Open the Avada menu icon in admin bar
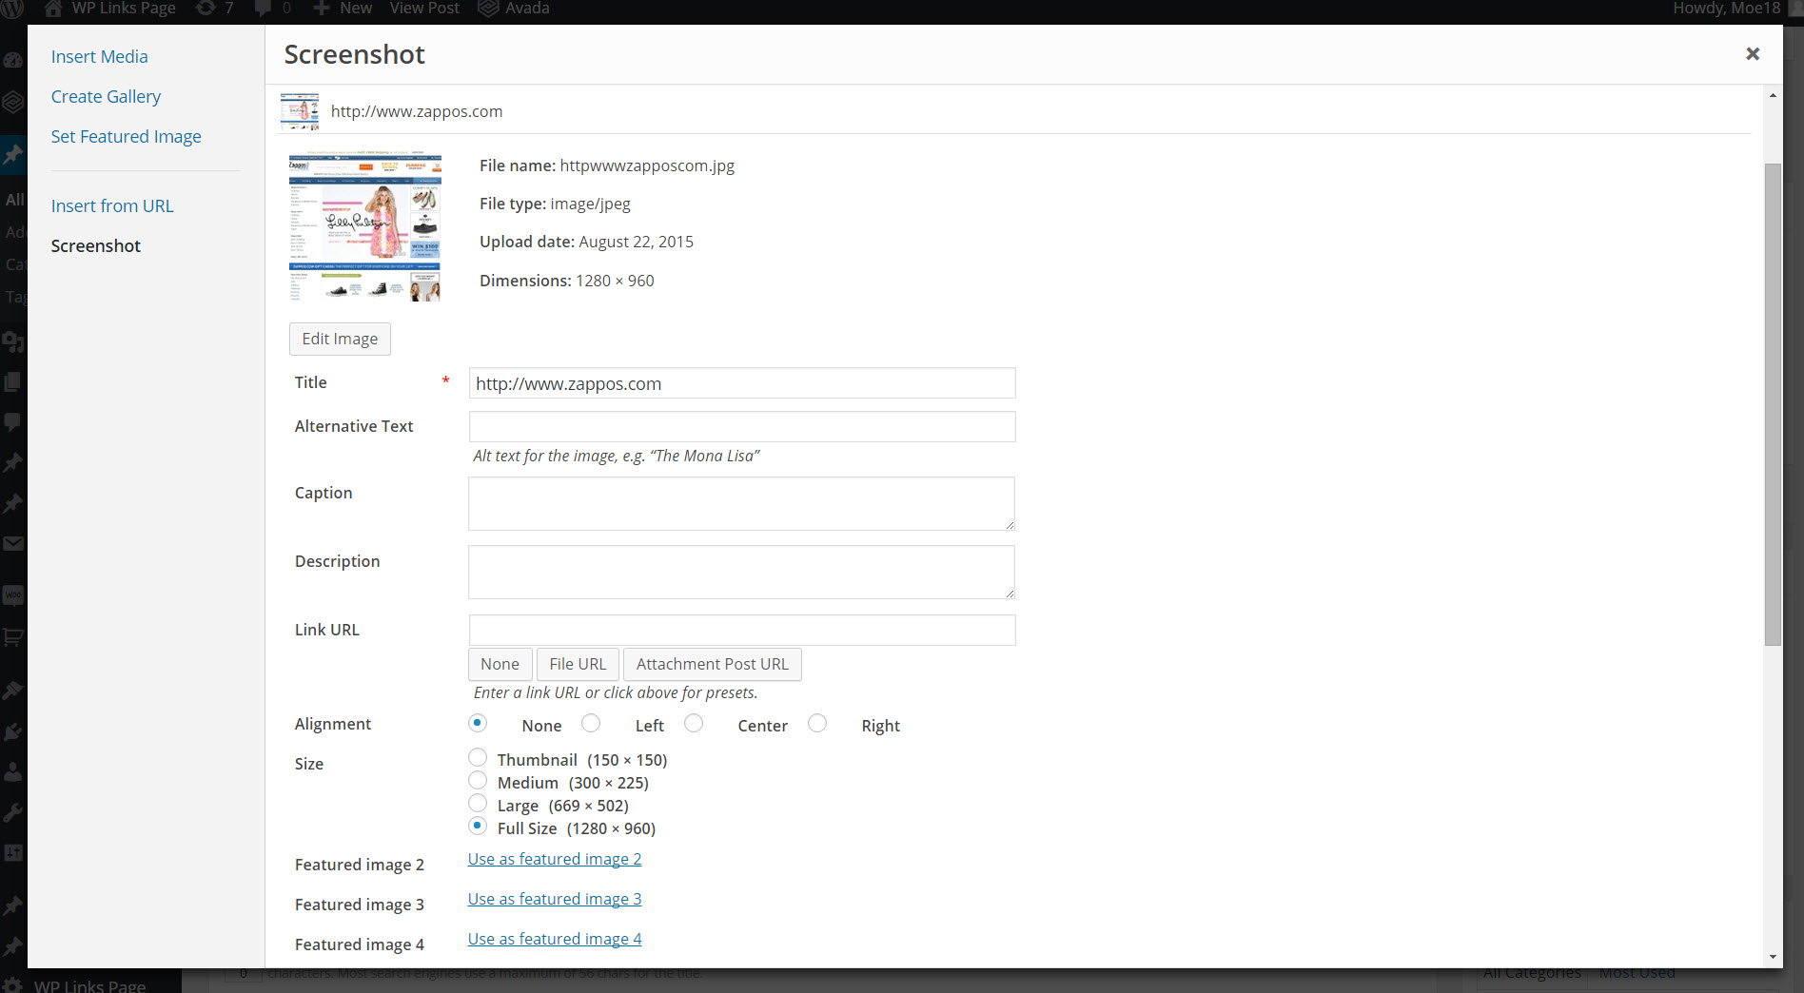Viewport: 1804px width, 993px height. (x=488, y=9)
